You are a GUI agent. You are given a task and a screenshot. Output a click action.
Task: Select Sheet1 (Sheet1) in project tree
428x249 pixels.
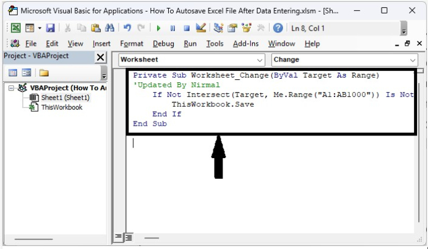coord(65,98)
